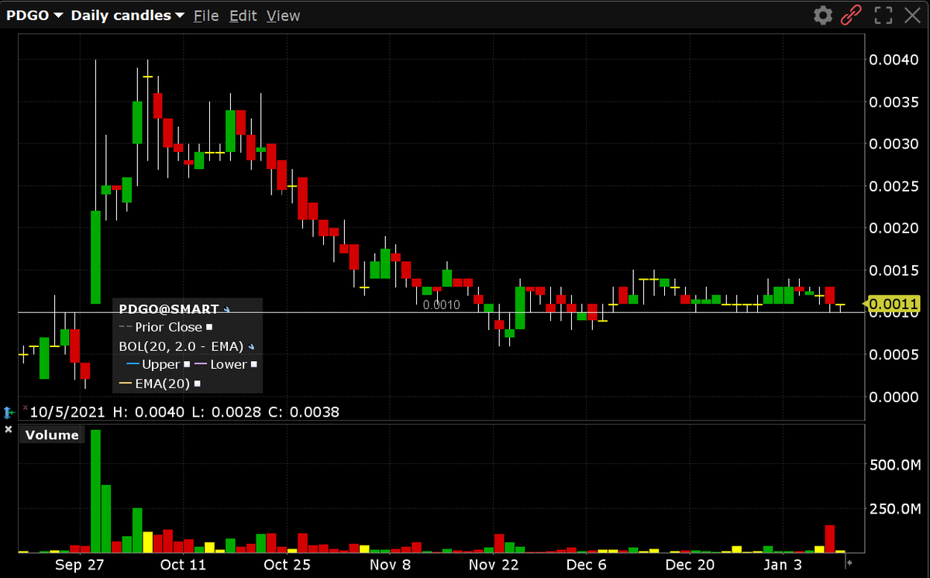The width and height of the screenshot is (930, 578).
Task: Click the Oct 11 date axis label
Action: coord(184,564)
